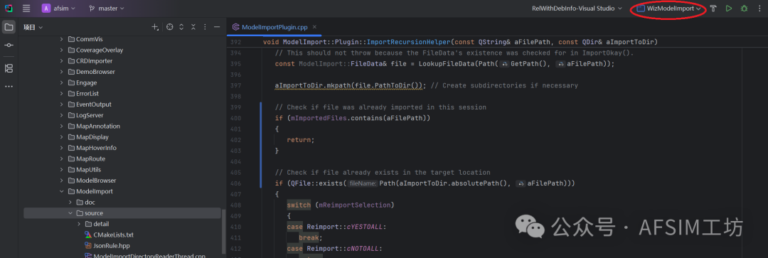Image resolution: width=768 pixels, height=258 pixels.
Task: Open the afsim project dropdown
Action: pos(58,9)
